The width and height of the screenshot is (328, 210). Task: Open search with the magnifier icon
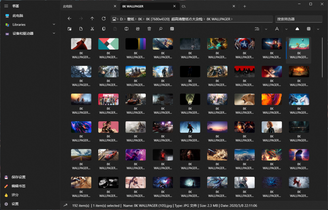tap(160, 29)
